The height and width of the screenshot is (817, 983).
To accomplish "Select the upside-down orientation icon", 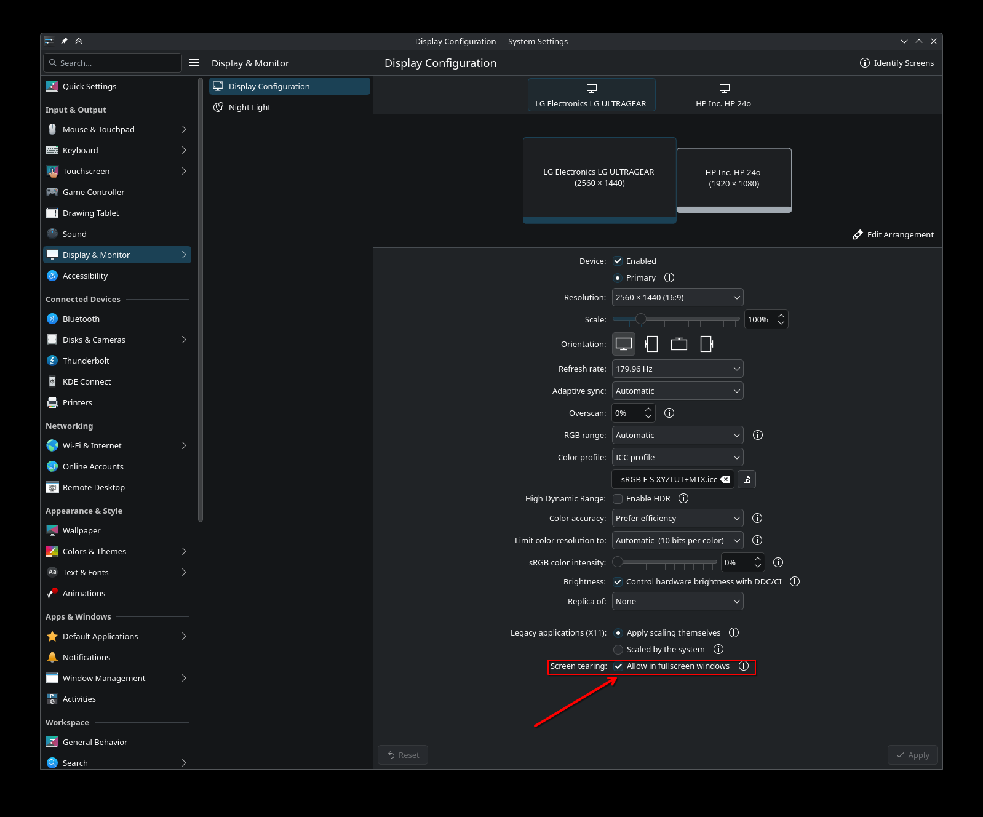I will pyautogui.click(x=679, y=344).
